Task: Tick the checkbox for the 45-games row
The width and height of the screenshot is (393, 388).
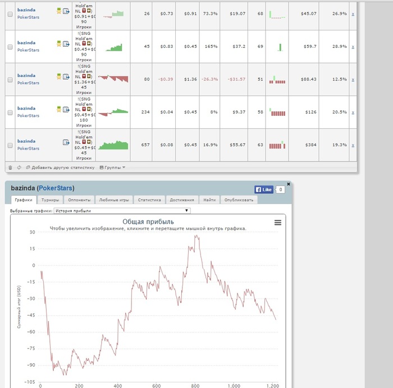Action: point(10,47)
